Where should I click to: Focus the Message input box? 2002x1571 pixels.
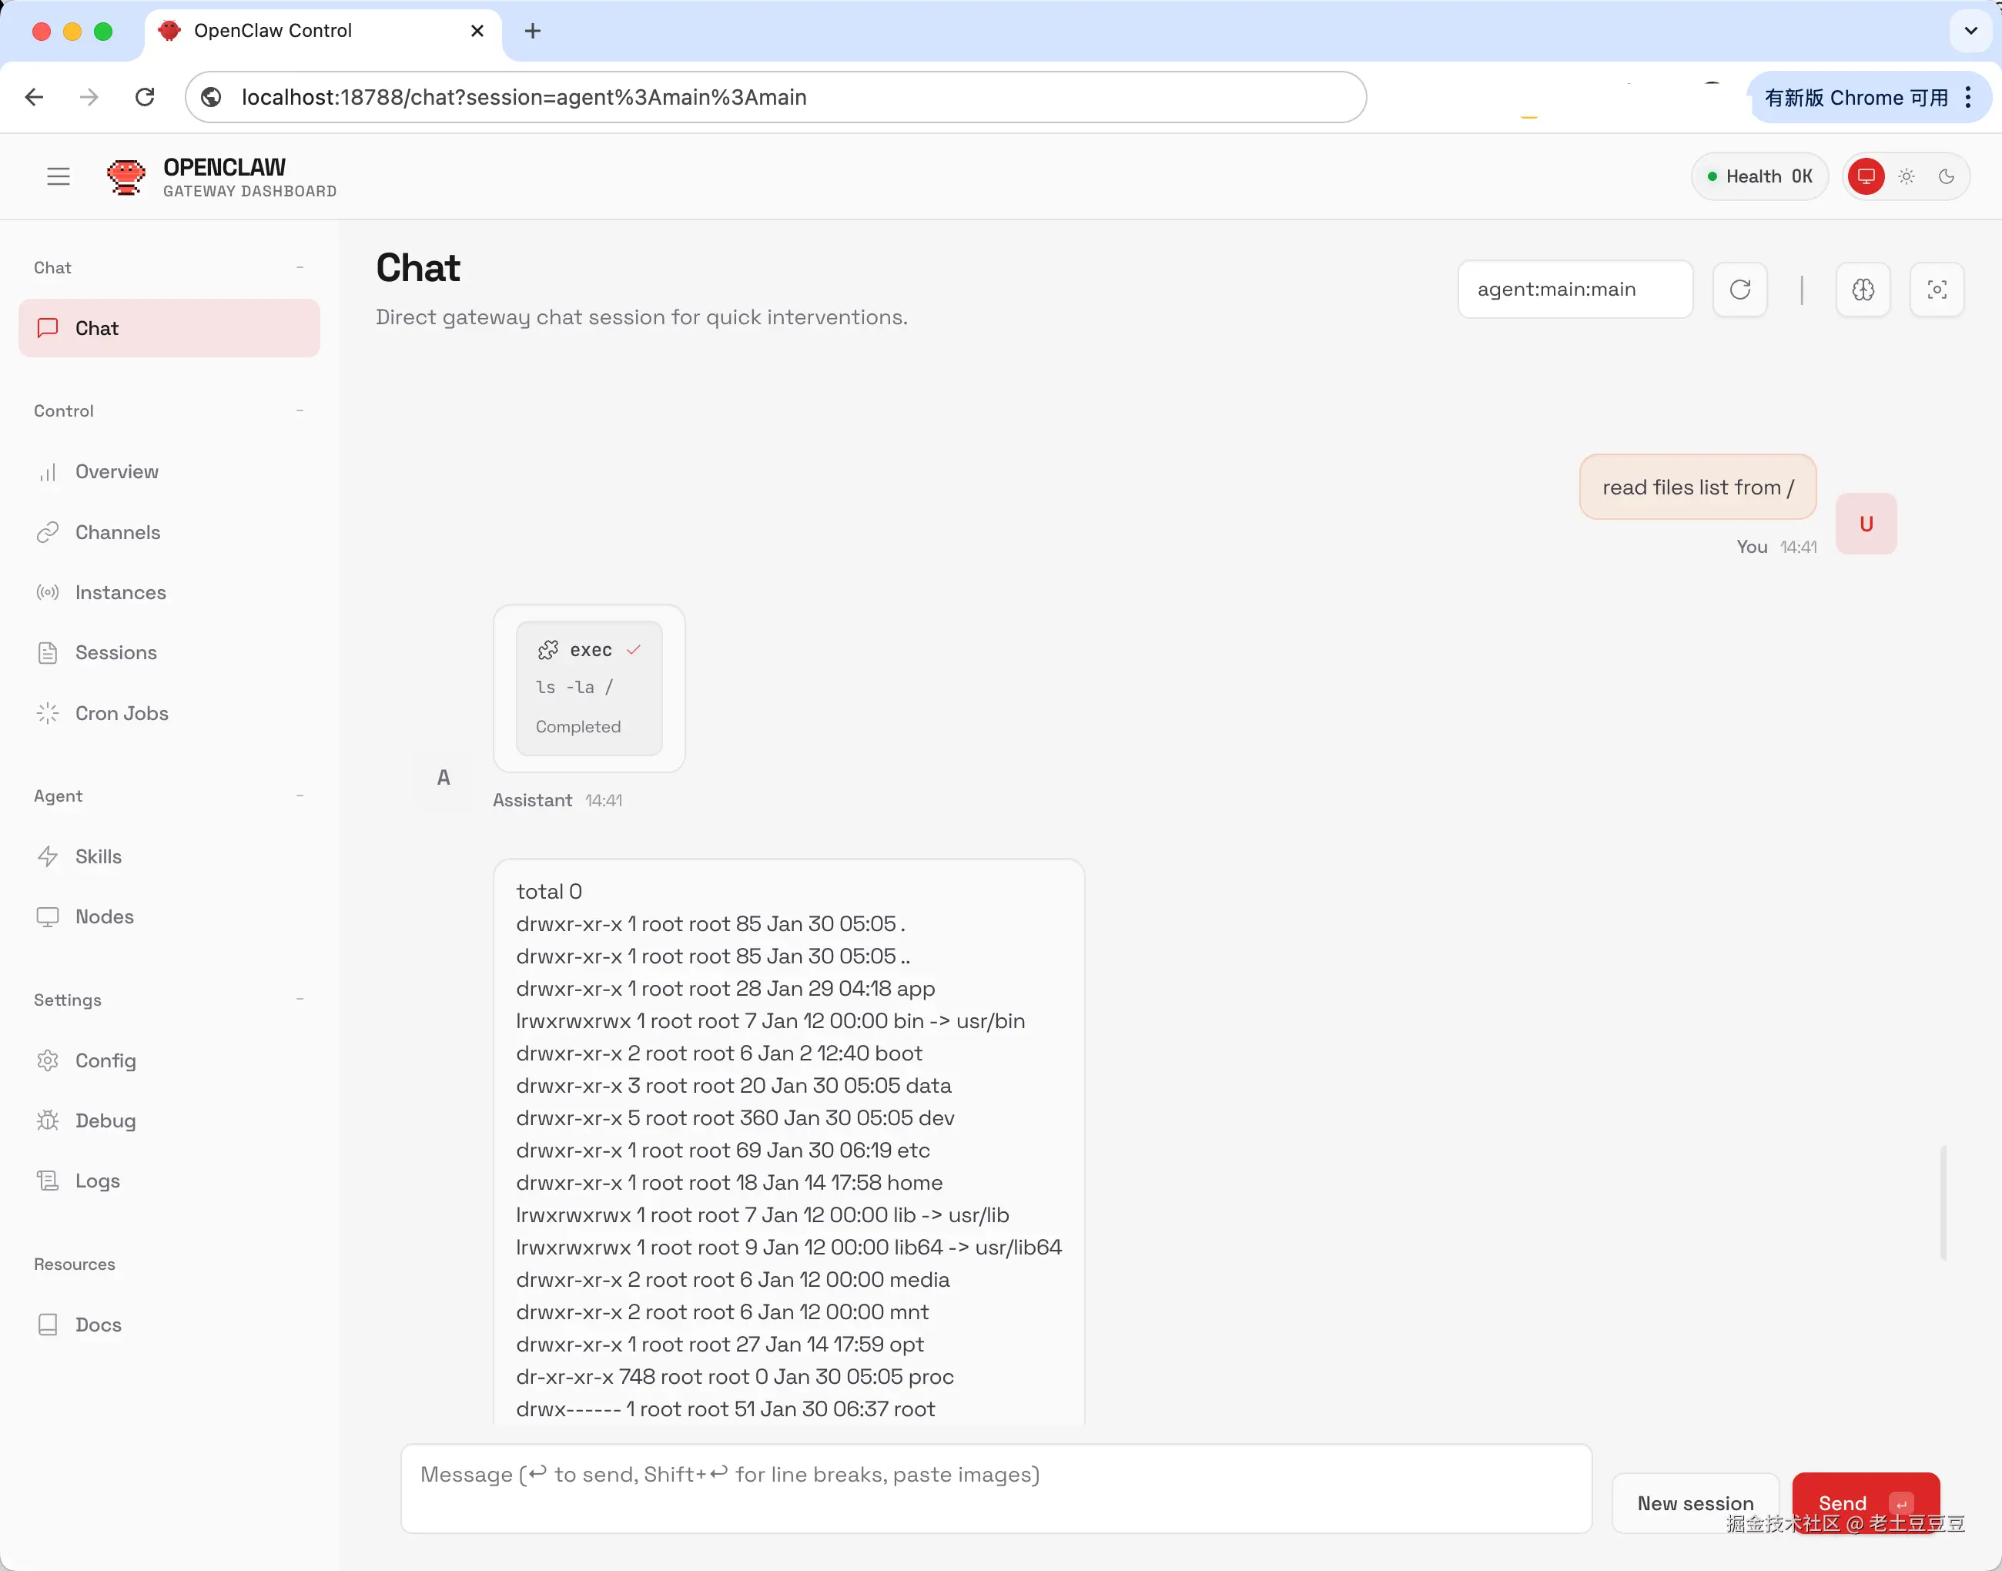click(995, 1487)
